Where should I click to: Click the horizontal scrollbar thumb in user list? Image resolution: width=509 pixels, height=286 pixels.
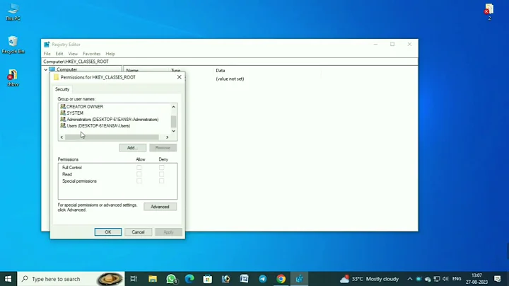pyautogui.click(x=112, y=137)
